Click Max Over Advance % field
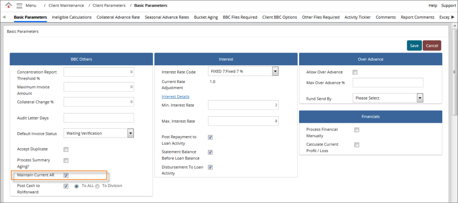The width and height of the screenshot is (458, 203). click(387, 83)
